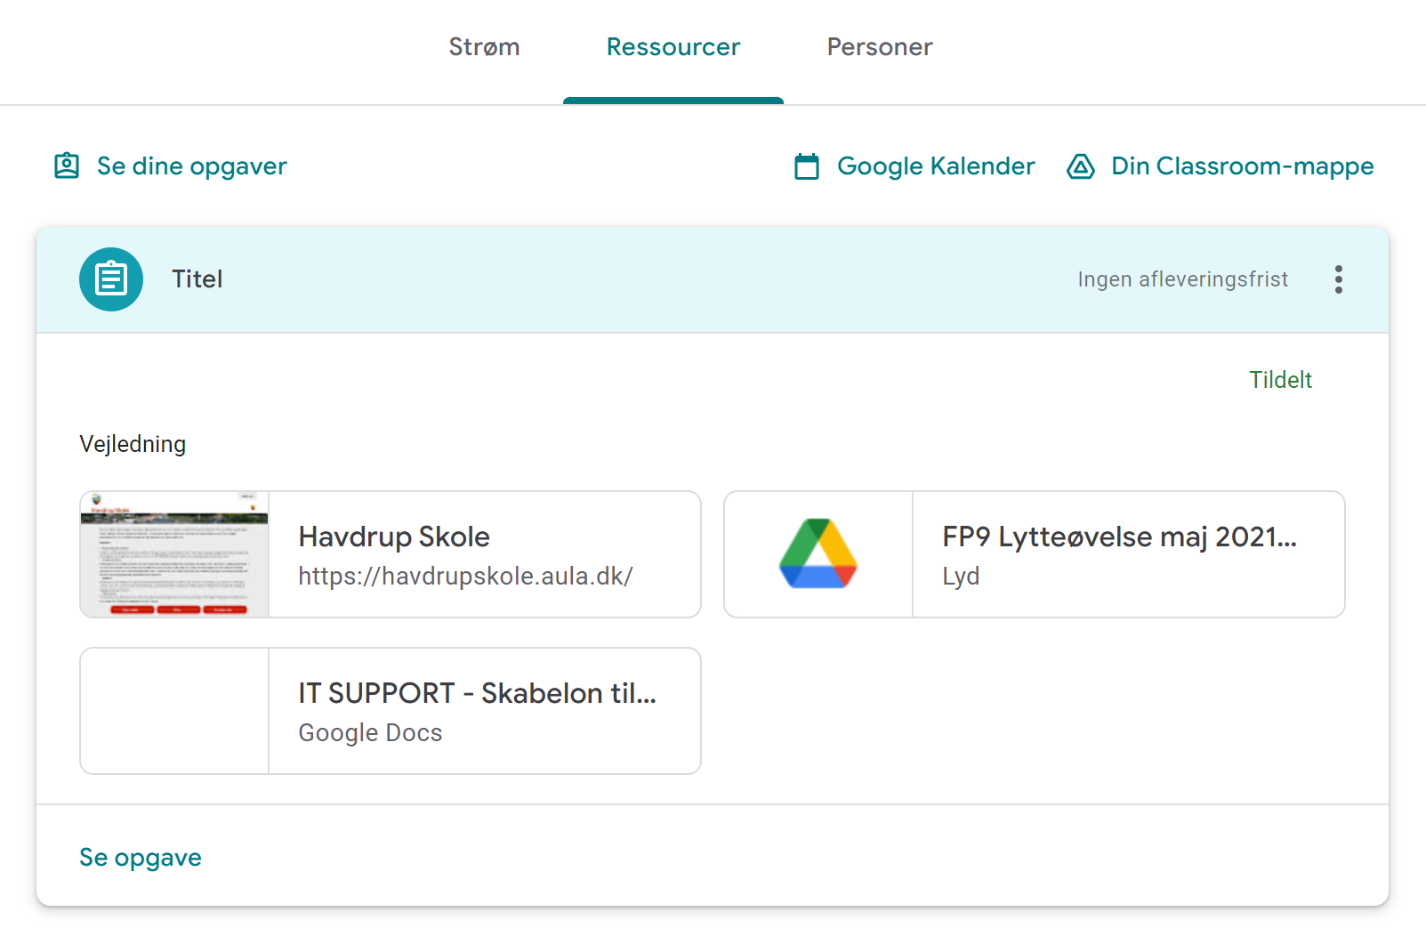1426x928 pixels.
Task: Open the three-dot options menu for the assignment
Action: coord(1338,279)
